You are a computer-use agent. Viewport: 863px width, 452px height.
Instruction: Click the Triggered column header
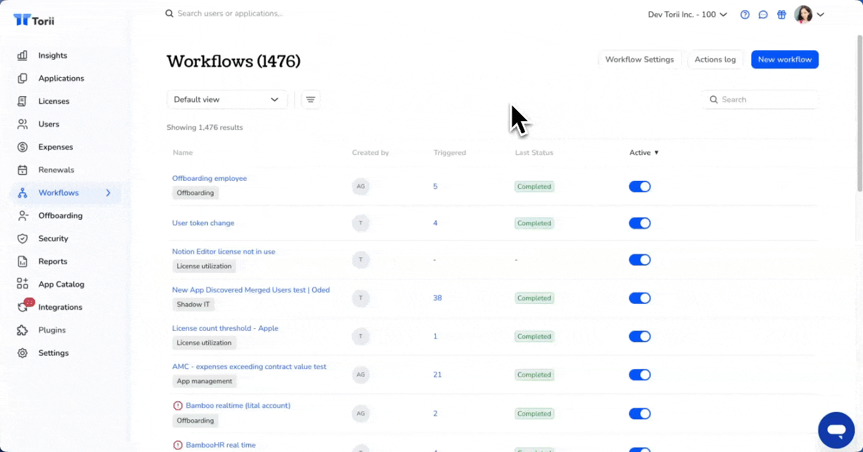[450, 153]
